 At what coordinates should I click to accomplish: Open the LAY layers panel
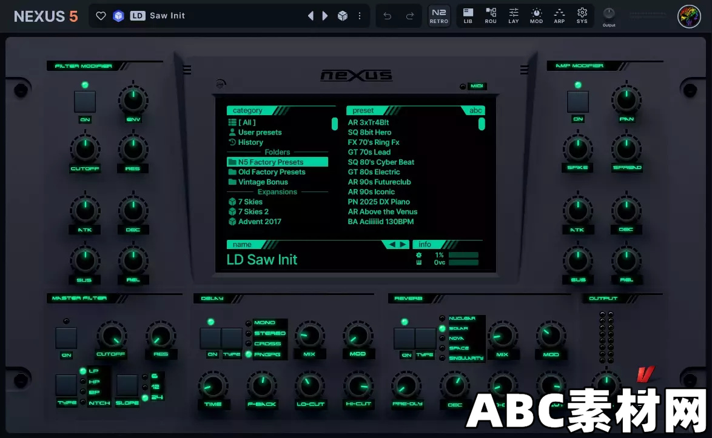pos(513,16)
